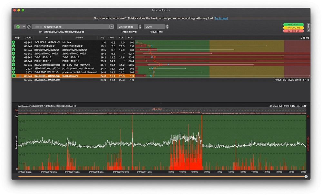322x195 pixels.
Task: Expand the target address history dropdown
Action: click(112, 27)
